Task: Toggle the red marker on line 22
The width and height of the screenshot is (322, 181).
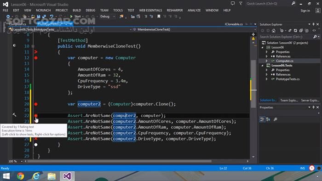Action: click(36, 116)
